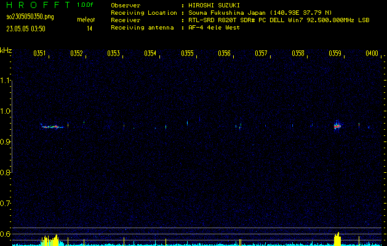Select the 0353 time marker
Image resolution: width=387 pixels, height=246 pixels.
tap(113, 54)
